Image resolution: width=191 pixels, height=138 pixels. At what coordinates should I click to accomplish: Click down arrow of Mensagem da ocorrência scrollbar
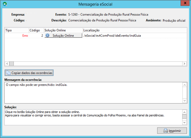pyautogui.click(x=185, y=101)
